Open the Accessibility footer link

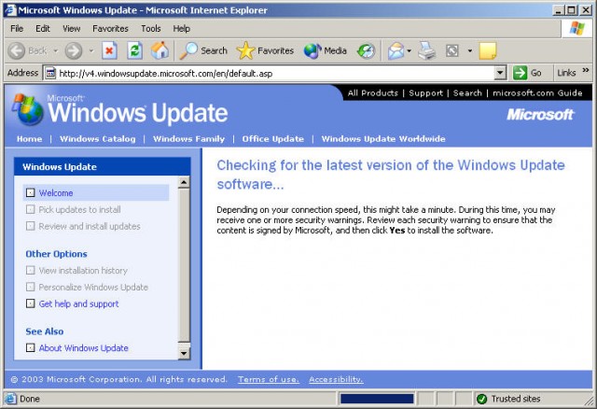coord(336,379)
